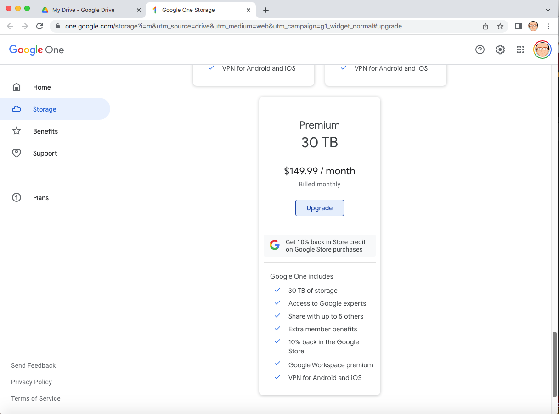559x414 pixels.
Task: Open the Help question mark icon
Action: click(x=480, y=50)
